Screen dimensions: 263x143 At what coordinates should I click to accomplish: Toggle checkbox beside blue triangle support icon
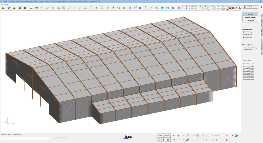(x=174, y=135)
